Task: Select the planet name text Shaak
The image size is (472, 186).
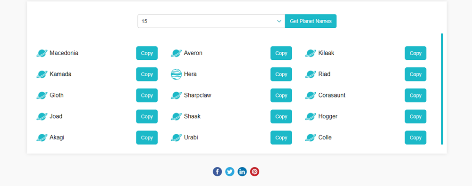Action: (192, 116)
